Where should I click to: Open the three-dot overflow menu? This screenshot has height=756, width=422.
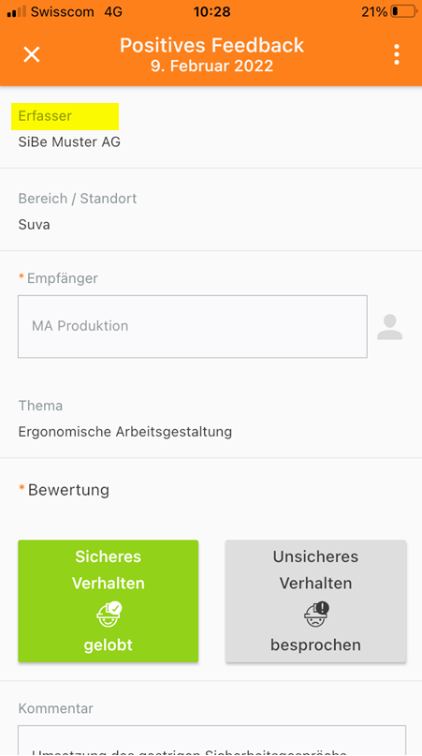coord(397,54)
